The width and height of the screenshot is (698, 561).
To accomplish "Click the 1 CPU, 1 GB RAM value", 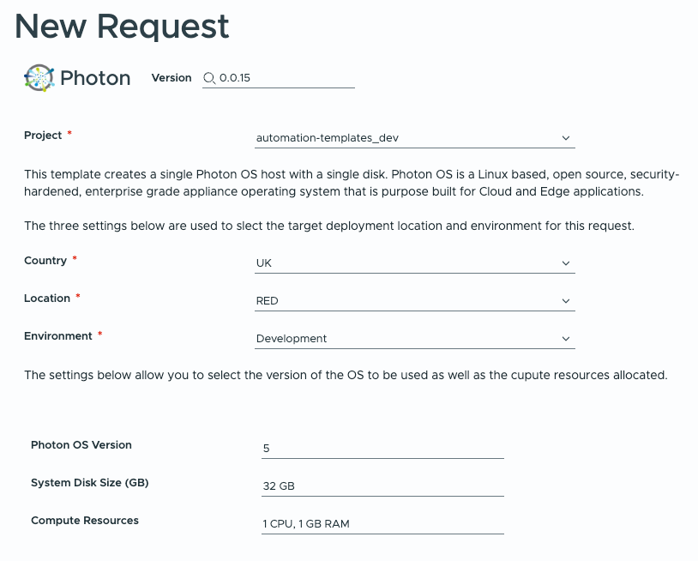I will pos(306,523).
